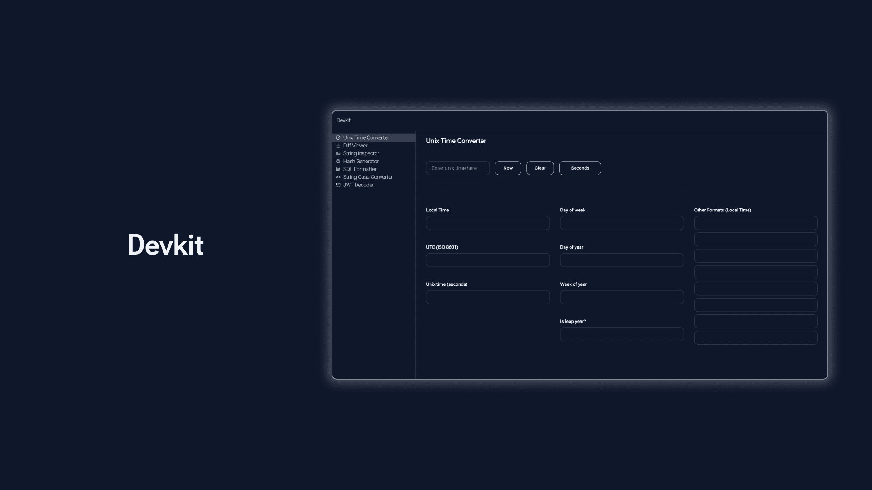Click the Clear button to reset input

[x=540, y=167]
